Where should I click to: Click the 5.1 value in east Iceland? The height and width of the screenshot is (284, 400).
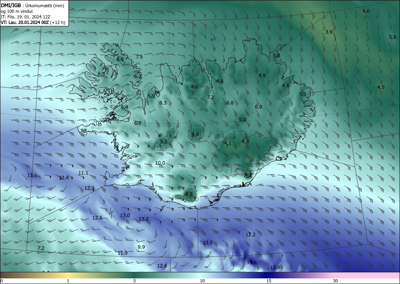(303, 94)
